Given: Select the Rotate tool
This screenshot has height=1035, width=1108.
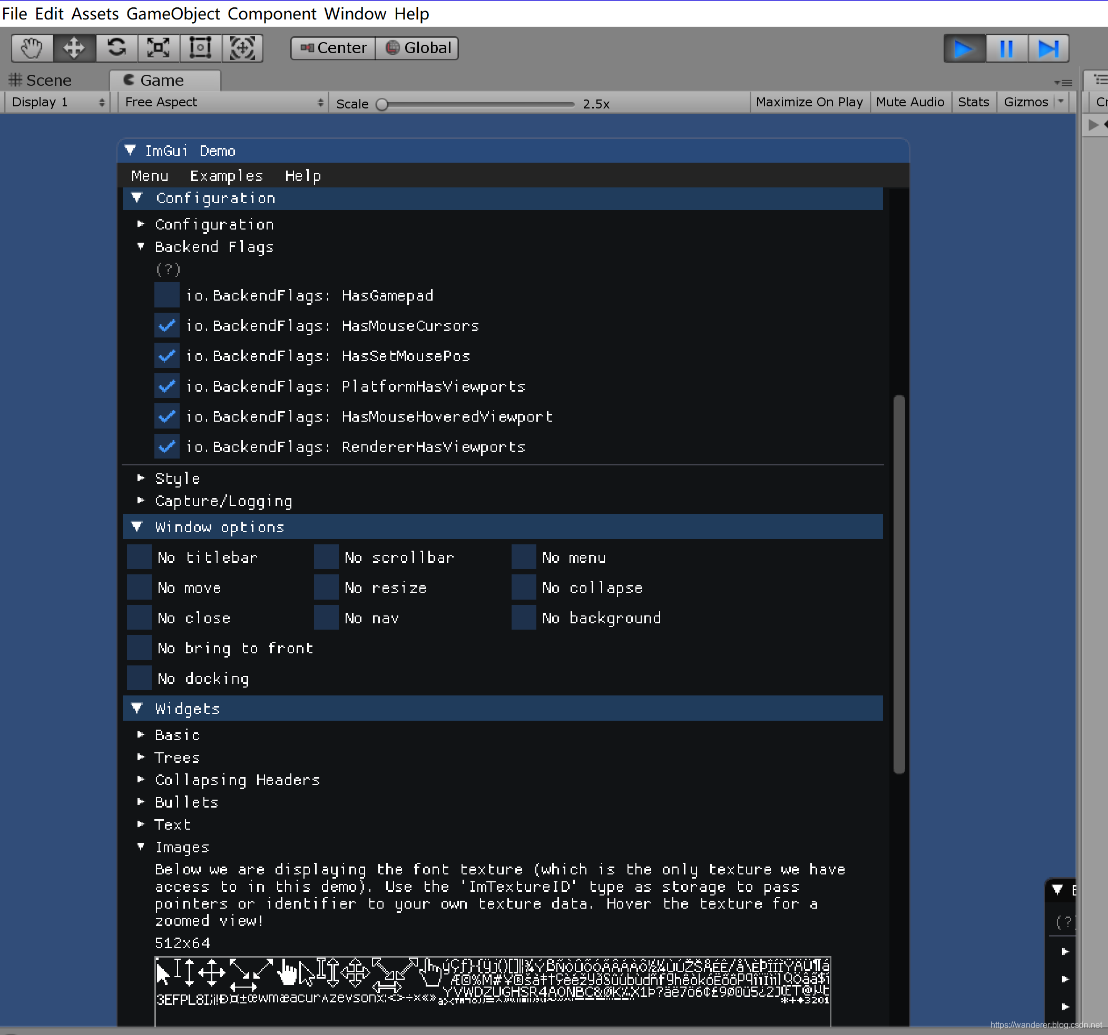Looking at the screenshot, I should click(116, 48).
